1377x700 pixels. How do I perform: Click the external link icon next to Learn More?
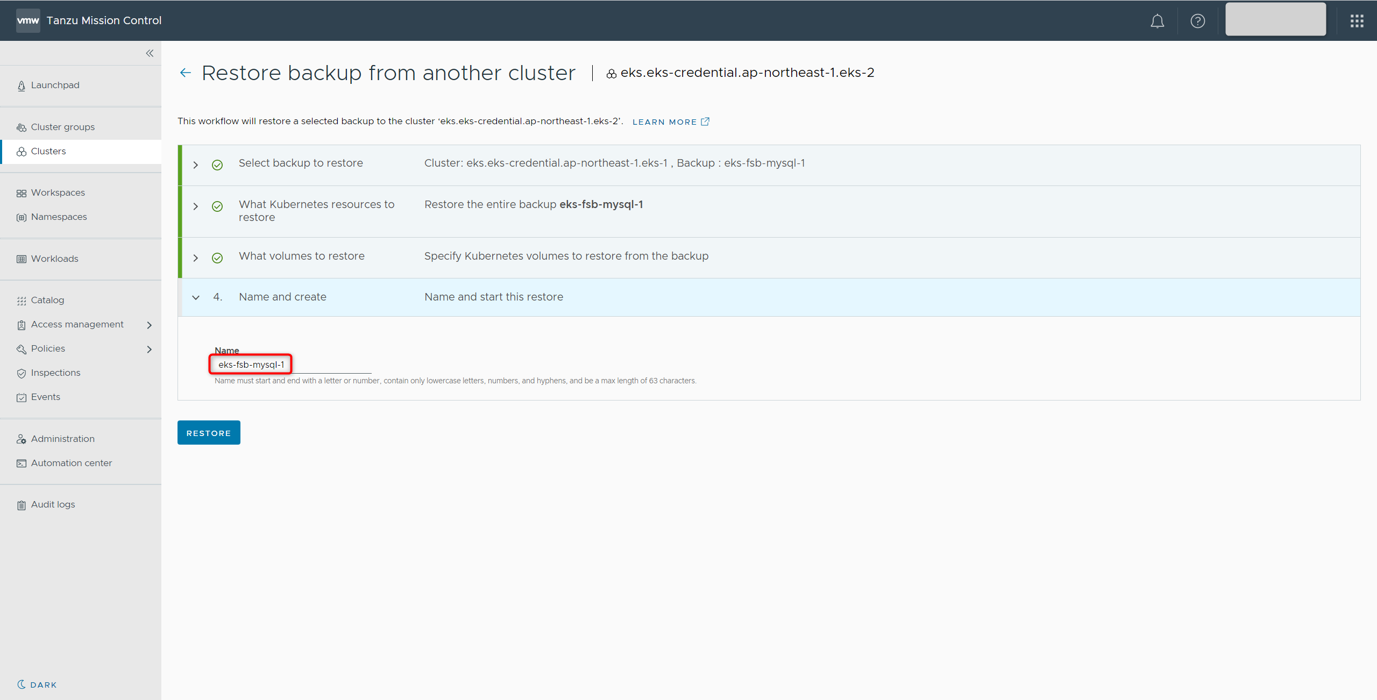(705, 122)
